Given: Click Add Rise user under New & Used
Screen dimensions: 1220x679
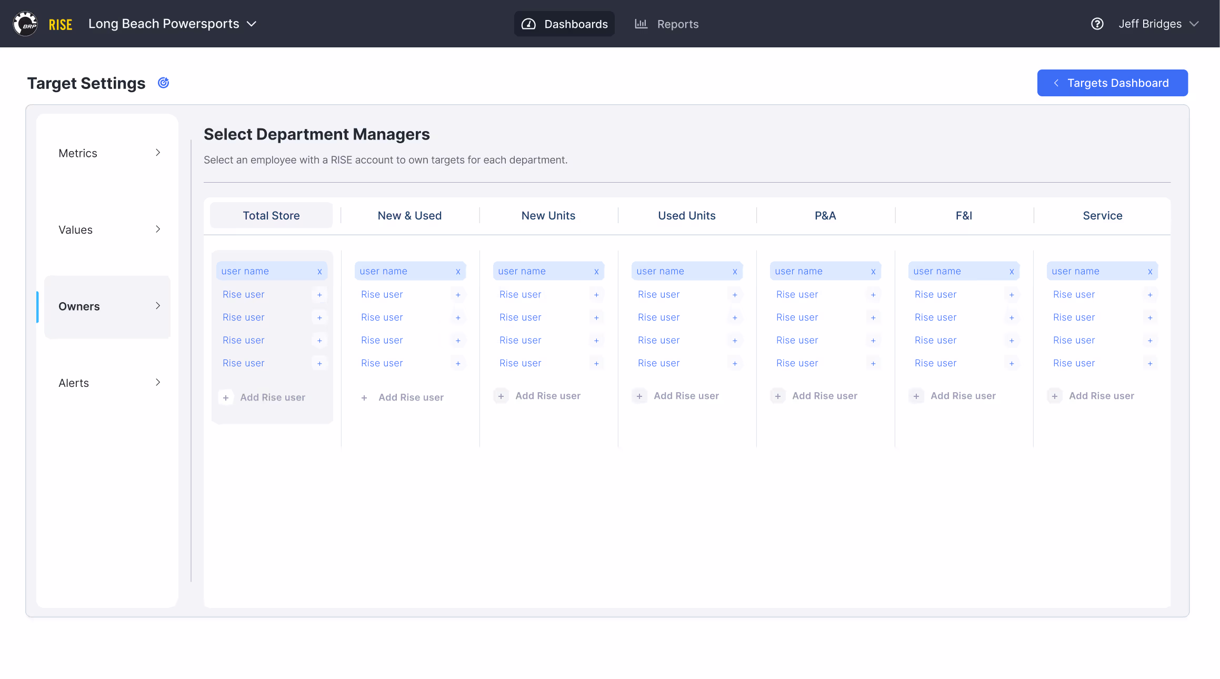Looking at the screenshot, I should (402, 397).
